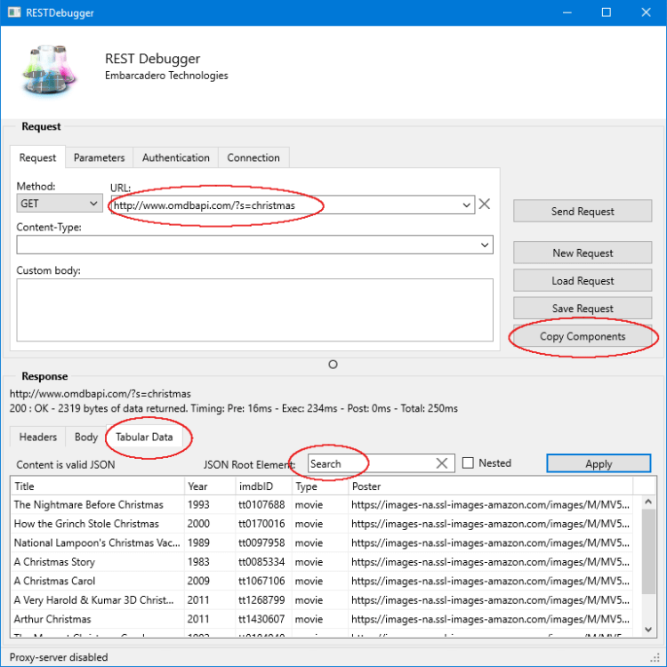The image size is (667, 667).
Task: Click the Poster URL in A Christmas Story row
Action: (x=490, y=562)
